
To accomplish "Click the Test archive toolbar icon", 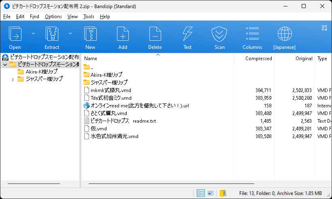I will point(187,34).
